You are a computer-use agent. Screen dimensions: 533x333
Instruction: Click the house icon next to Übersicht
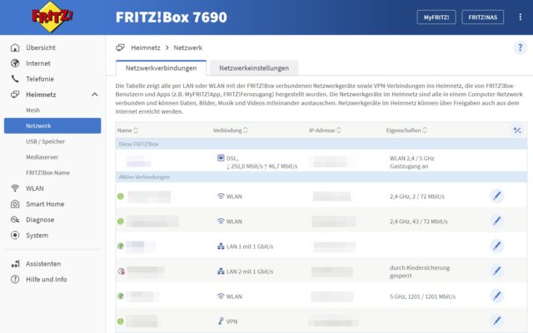(15, 47)
